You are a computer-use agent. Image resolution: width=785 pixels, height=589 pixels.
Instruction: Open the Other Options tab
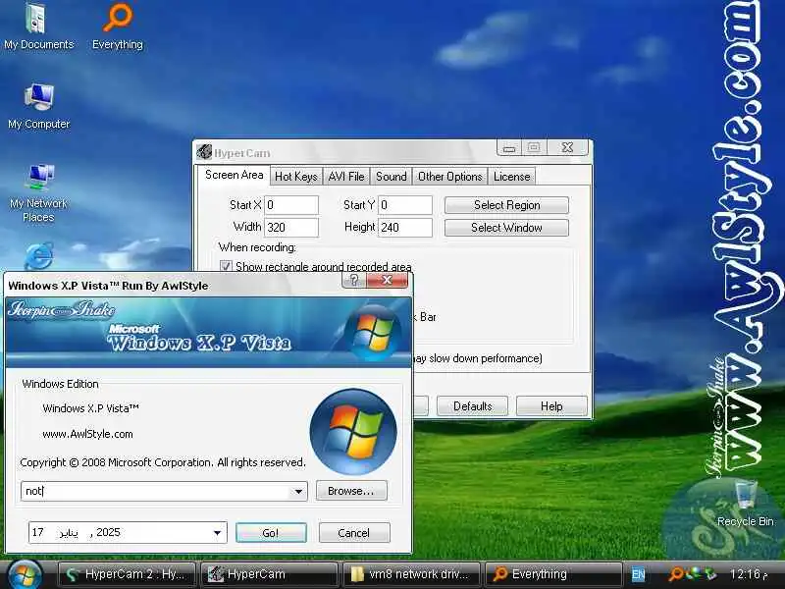click(x=449, y=177)
